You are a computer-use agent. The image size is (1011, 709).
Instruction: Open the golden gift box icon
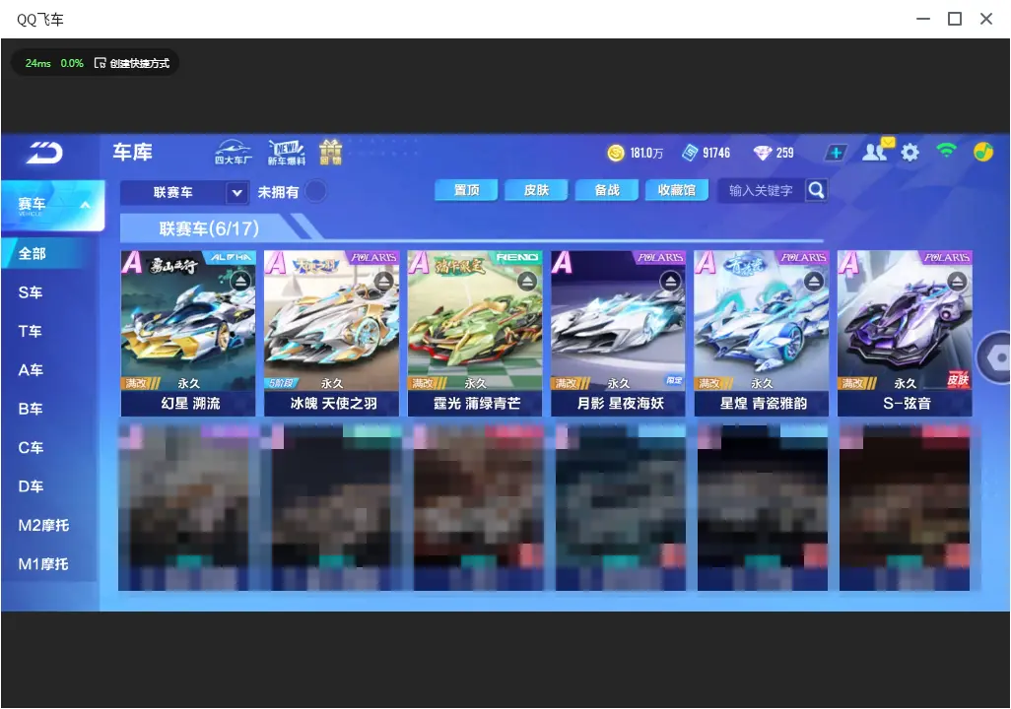pos(330,152)
